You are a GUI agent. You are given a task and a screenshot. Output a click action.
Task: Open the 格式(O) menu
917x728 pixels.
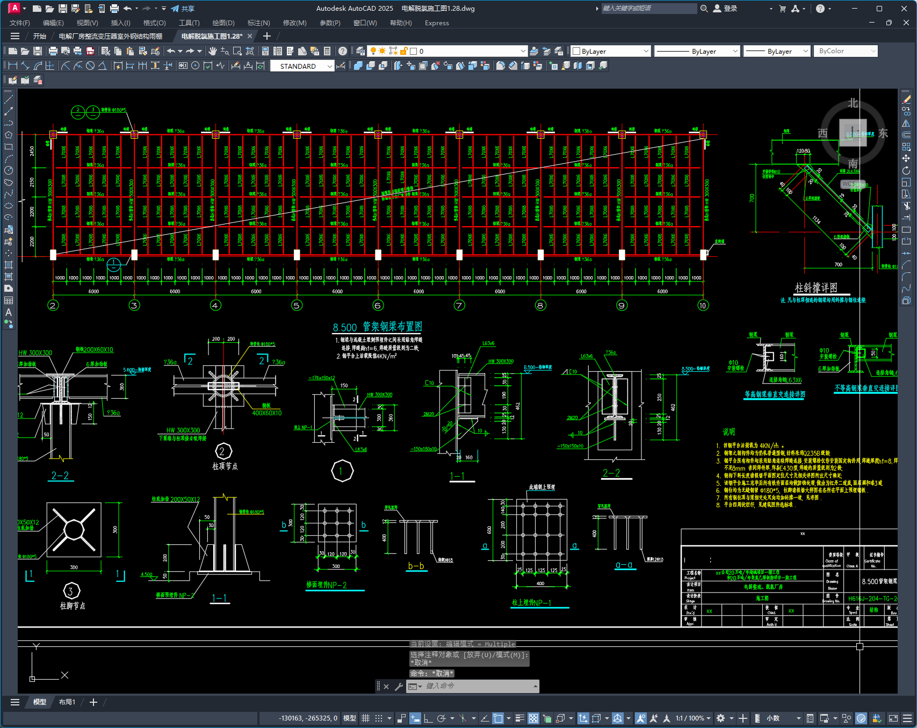coord(154,23)
